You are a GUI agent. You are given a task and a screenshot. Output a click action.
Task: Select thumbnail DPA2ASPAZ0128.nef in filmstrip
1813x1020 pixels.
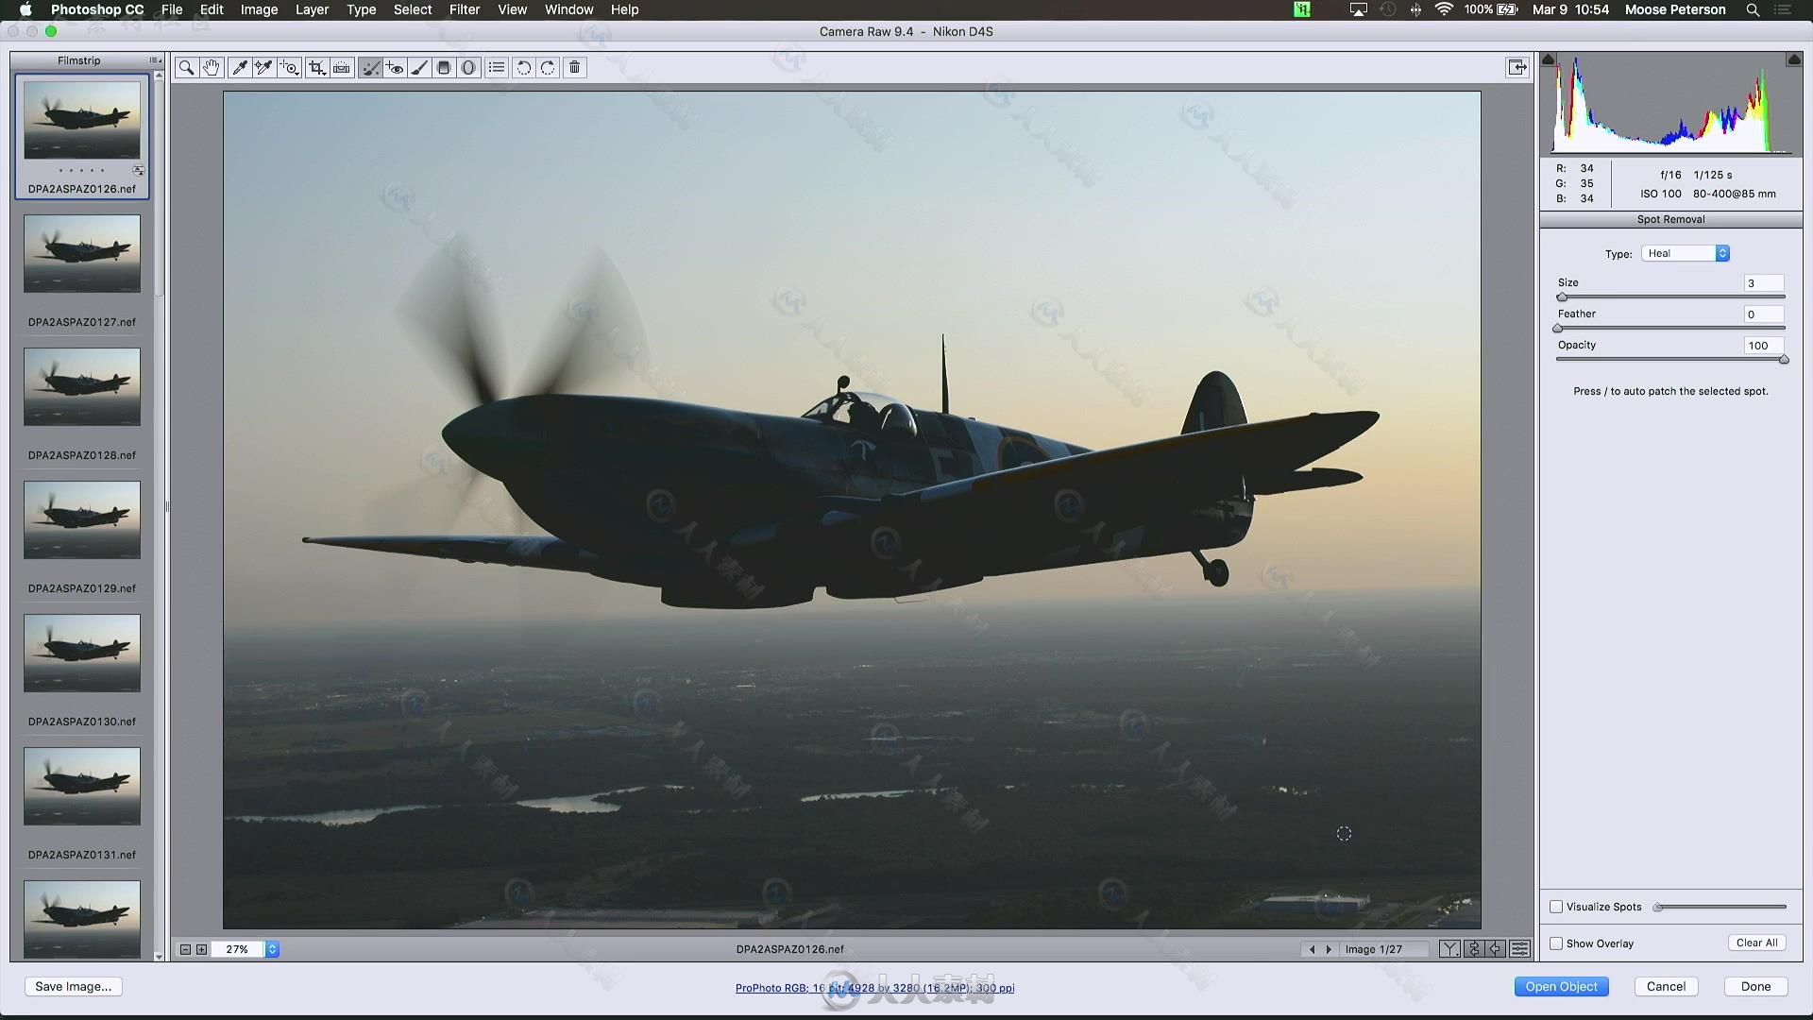tap(82, 386)
